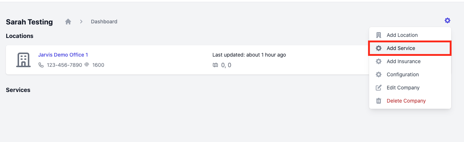This screenshot has height=142, width=464.
Task: Click the breadcrumb chevron separator
Action: tap(81, 22)
